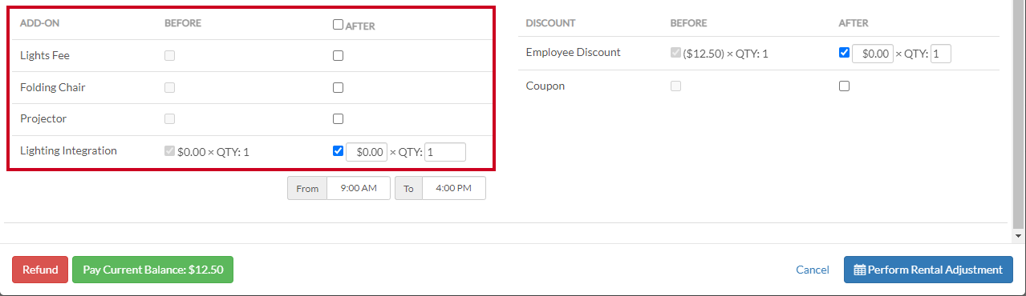The height and width of the screenshot is (296, 1026).
Task: Click the Employee Discount row label
Action: (x=574, y=53)
